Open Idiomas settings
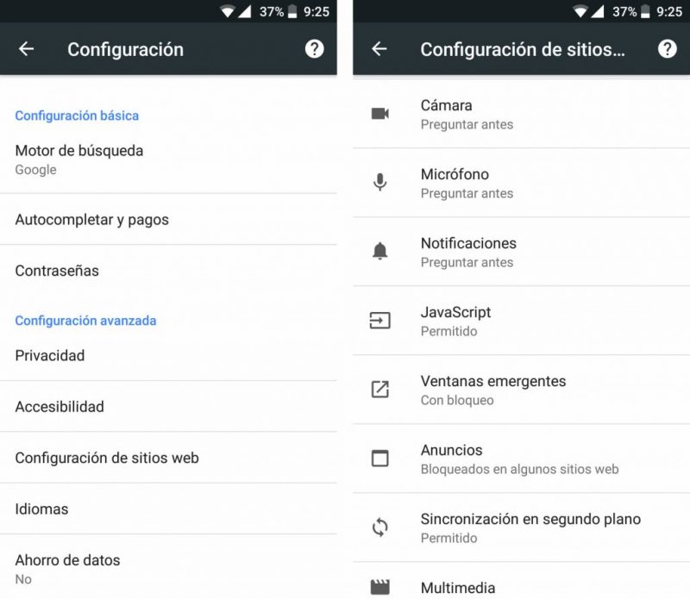Screen dimensions: 690x599 click(168, 509)
